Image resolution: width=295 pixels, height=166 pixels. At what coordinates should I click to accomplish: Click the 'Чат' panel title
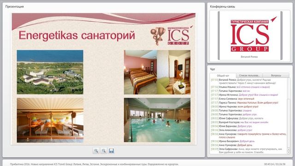coord(212,69)
